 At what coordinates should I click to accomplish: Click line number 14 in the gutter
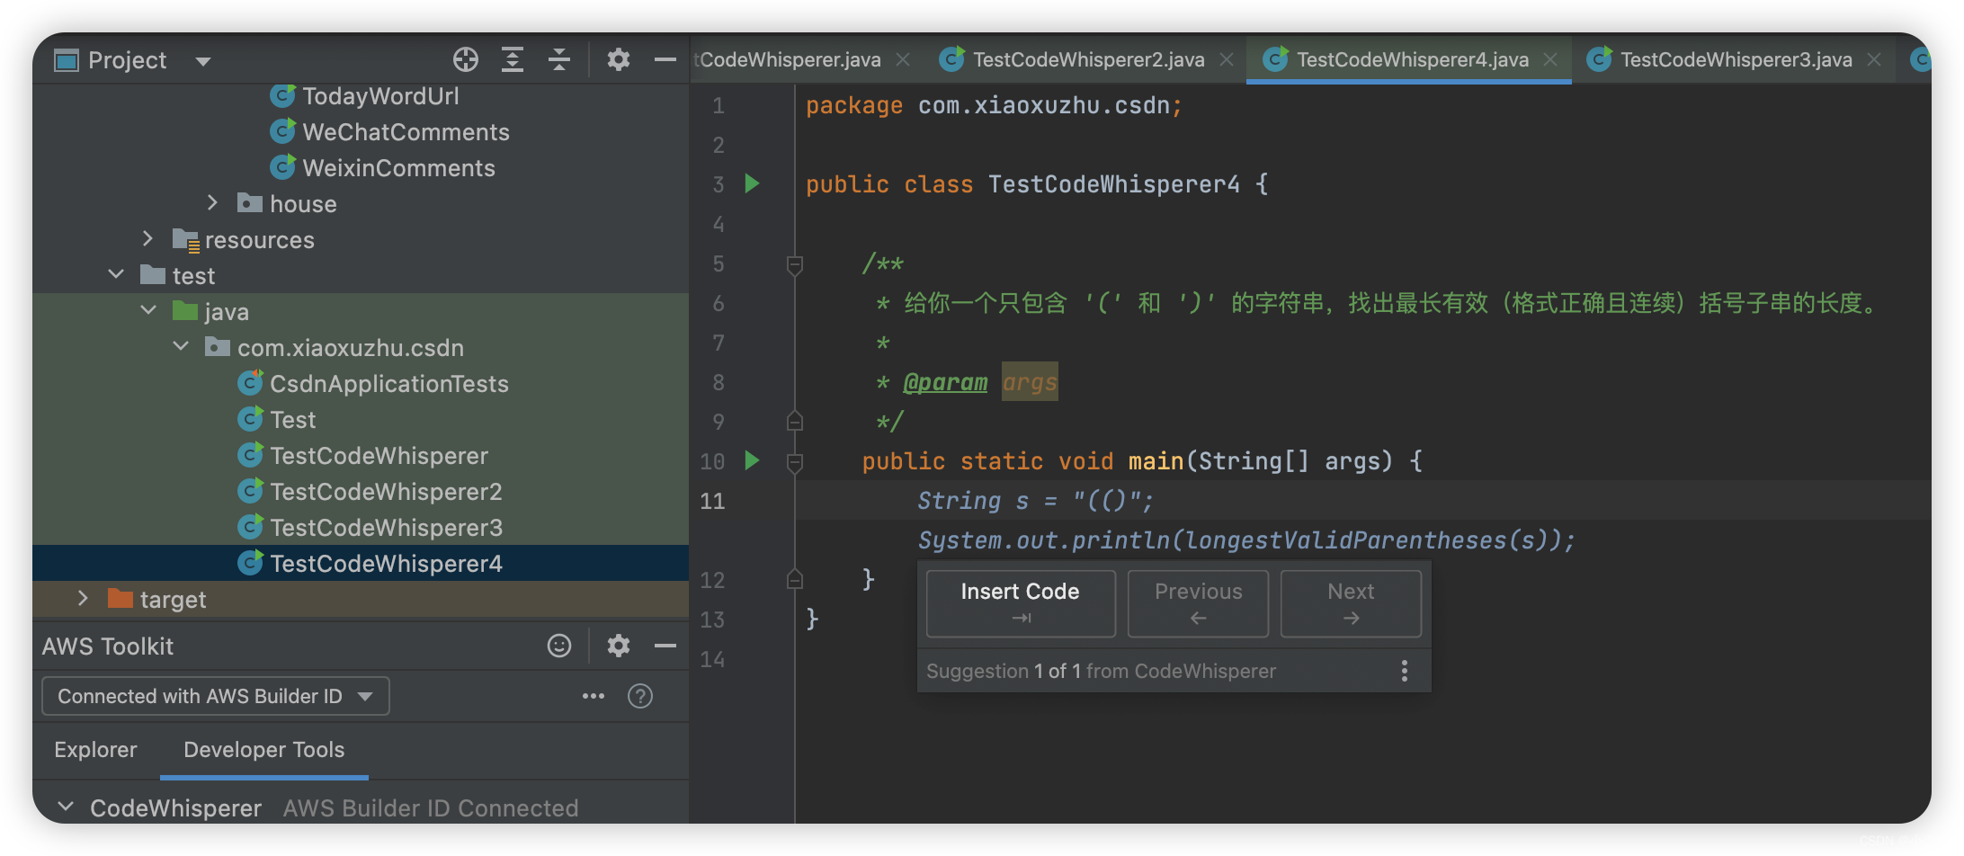[x=713, y=659]
